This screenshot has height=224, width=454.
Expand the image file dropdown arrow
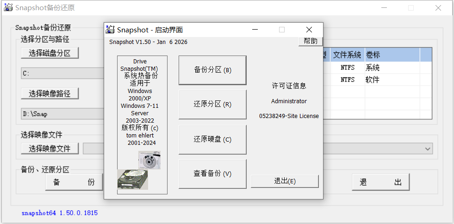(x=428, y=149)
